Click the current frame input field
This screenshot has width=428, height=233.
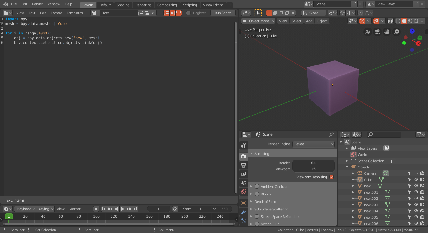[159, 209]
